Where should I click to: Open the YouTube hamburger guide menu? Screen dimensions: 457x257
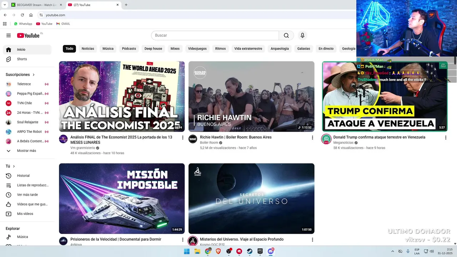click(9, 35)
